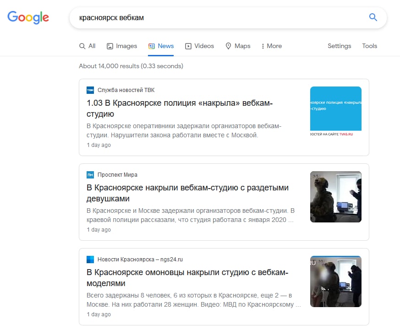Switch to the Images tab
The width and height of the screenshot is (400, 330).
pos(122,46)
